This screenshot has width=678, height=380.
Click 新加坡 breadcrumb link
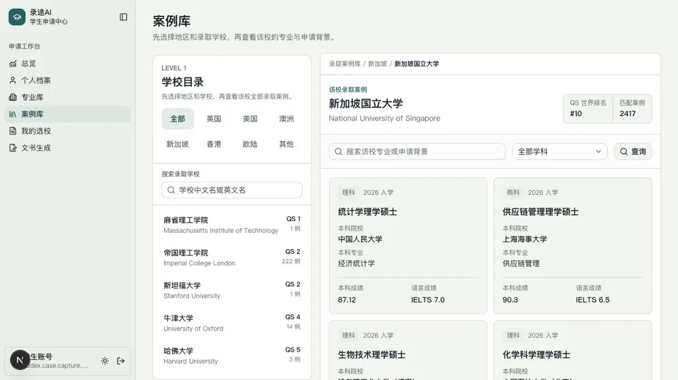[x=378, y=64]
